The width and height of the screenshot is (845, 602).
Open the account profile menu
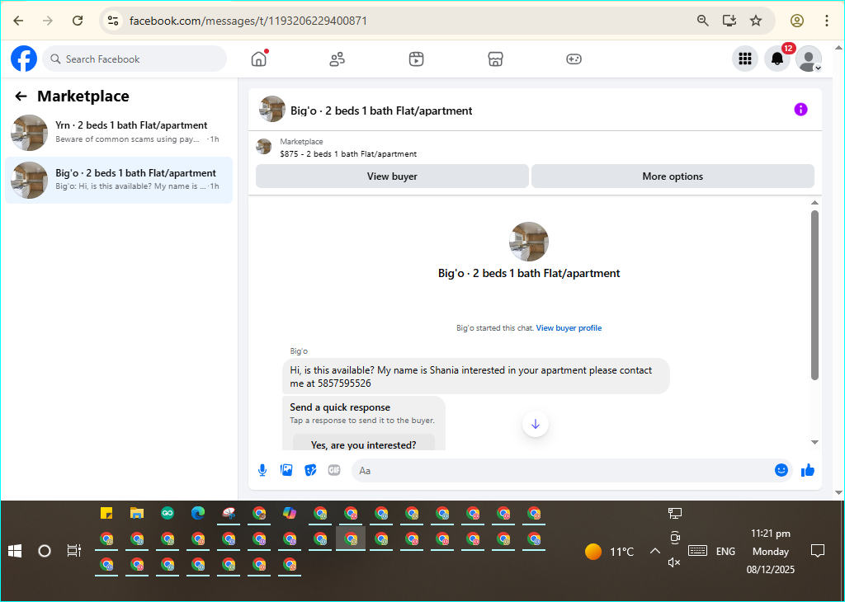coord(809,59)
